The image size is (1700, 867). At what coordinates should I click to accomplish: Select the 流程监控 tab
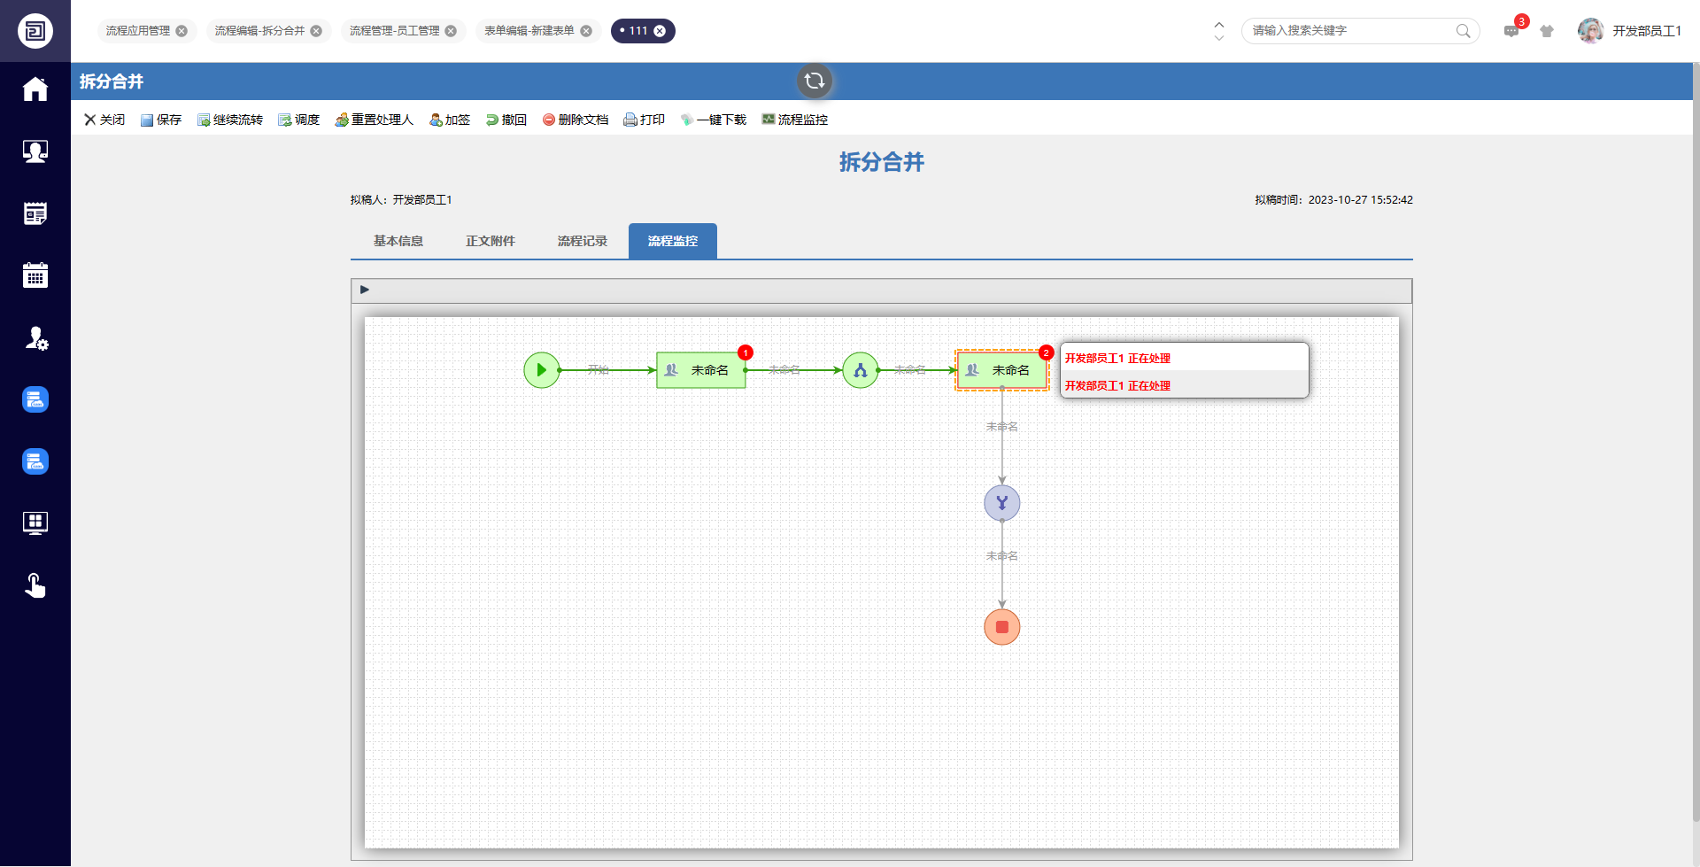pos(673,241)
